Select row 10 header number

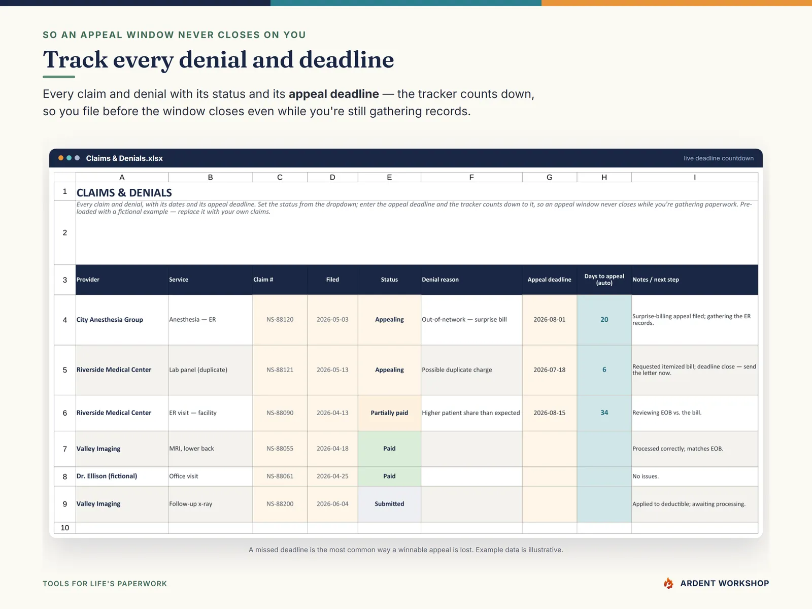[65, 528]
